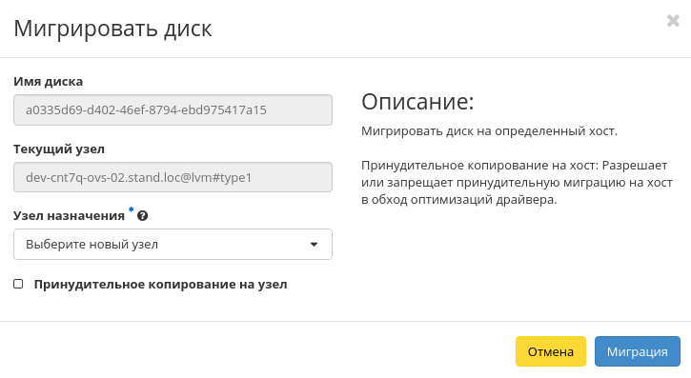Click the blue Миграция button

[638, 351]
